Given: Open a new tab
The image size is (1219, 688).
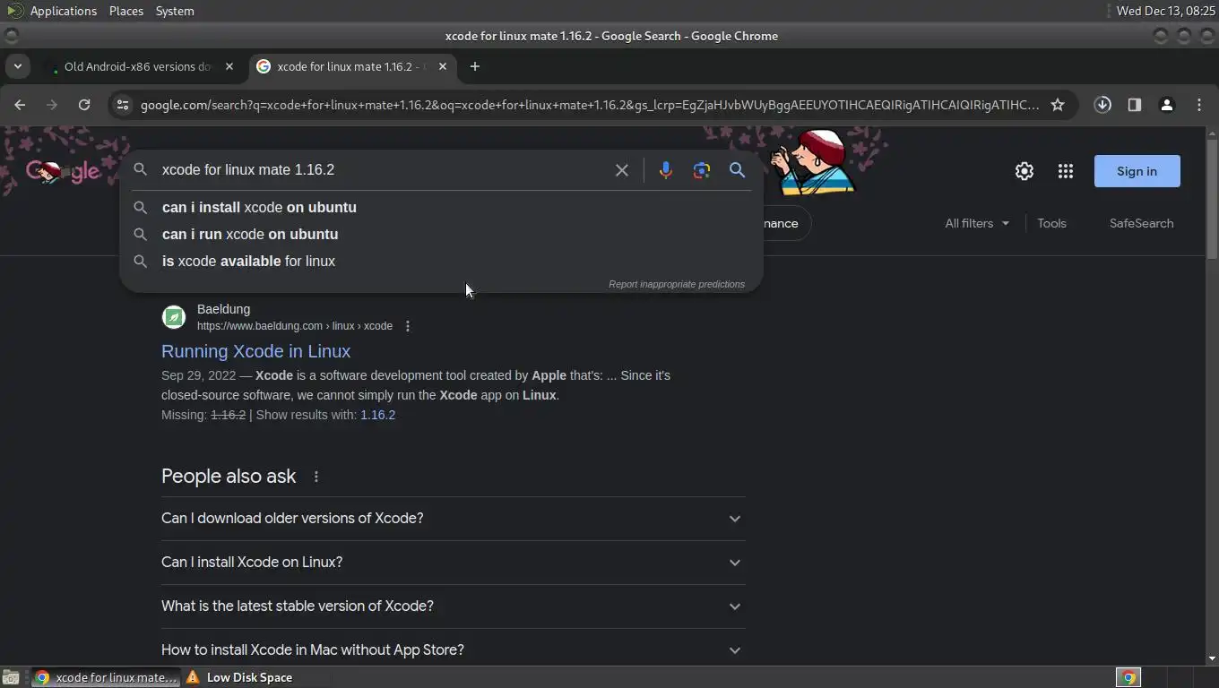Looking at the screenshot, I should (475, 66).
